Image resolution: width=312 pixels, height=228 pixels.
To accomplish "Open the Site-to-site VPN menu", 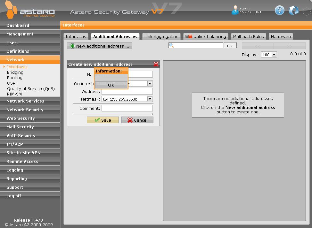I will pos(30,153).
